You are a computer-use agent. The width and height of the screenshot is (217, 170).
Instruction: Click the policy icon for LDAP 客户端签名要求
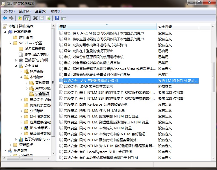point(61,86)
